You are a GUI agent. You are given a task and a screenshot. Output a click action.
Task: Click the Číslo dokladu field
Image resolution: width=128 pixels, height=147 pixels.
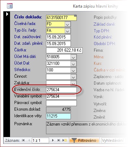61,18
